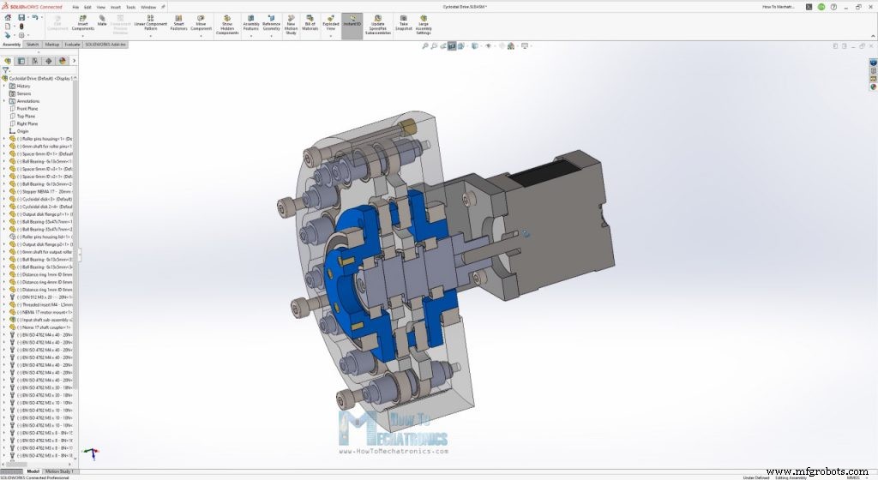Open Insert Components tool
878x480 pixels.
point(83,23)
